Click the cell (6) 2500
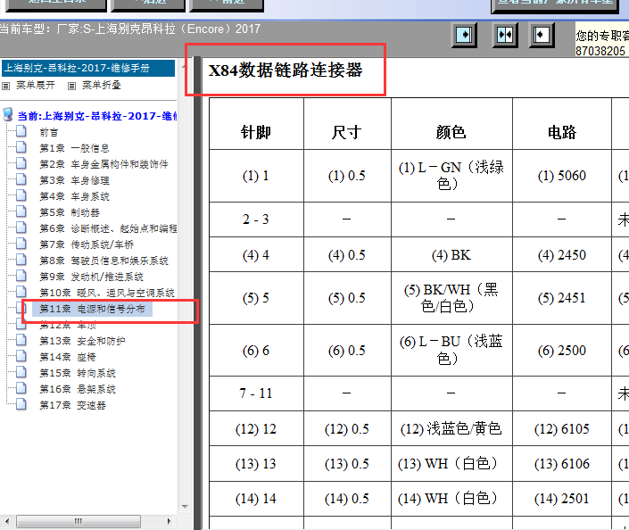Viewport: 629px width, 530px height. point(561,351)
